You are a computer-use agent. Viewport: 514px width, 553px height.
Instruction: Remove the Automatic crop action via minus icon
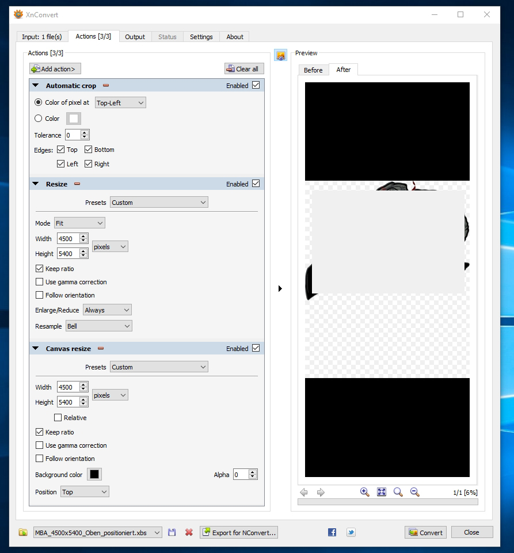[x=106, y=85]
